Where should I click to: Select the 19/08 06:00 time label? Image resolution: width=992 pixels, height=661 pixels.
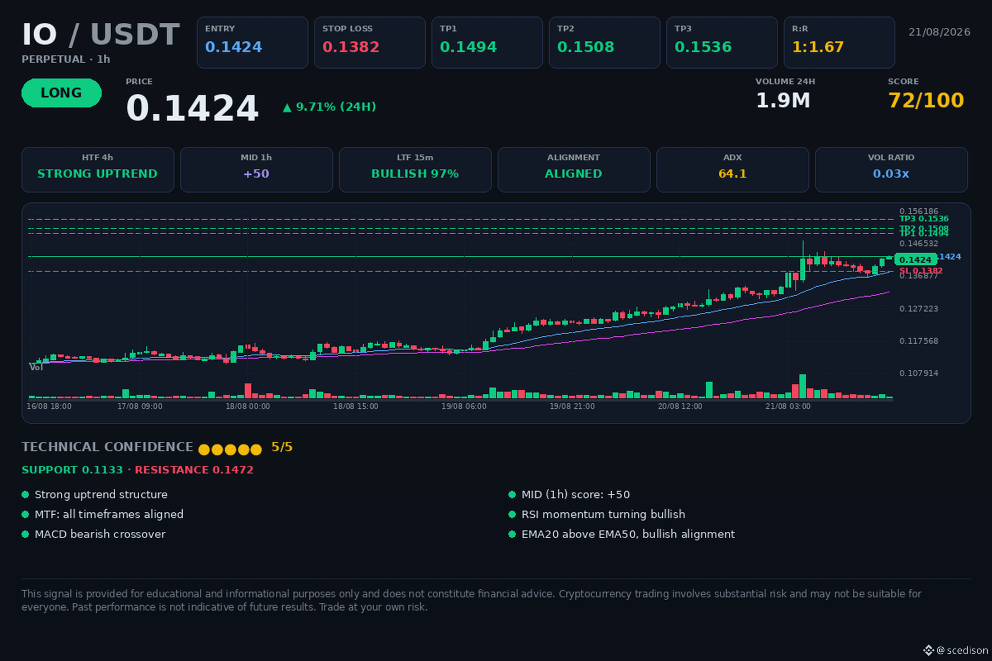(x=464, y=407)
